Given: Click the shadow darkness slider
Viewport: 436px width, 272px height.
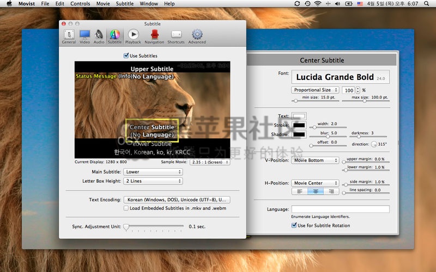Looking at the screenshot, I should 368,137.
